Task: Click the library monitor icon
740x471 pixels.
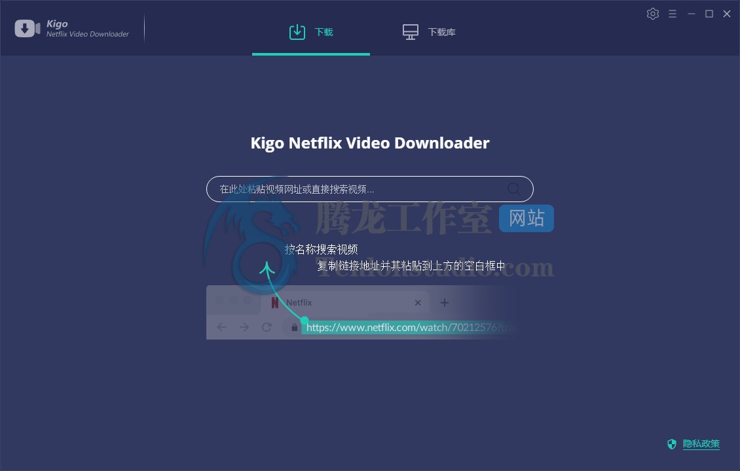Action: pos(410,32)
